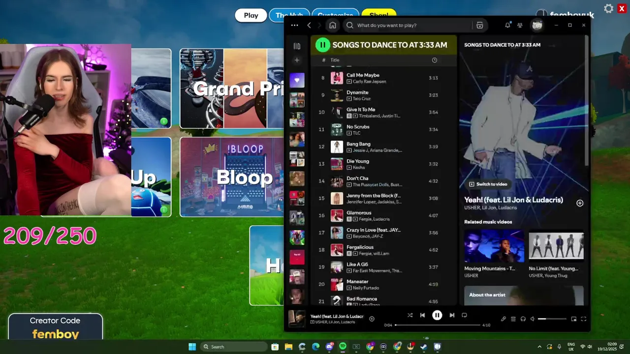Go back in Spotify navigation
The width and height of the screenshot is (630, 354).
point(309,25)
